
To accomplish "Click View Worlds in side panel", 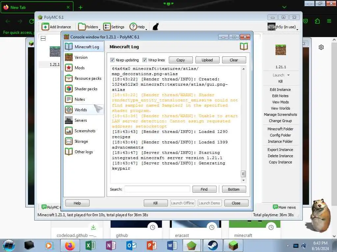I will point(280,108).
